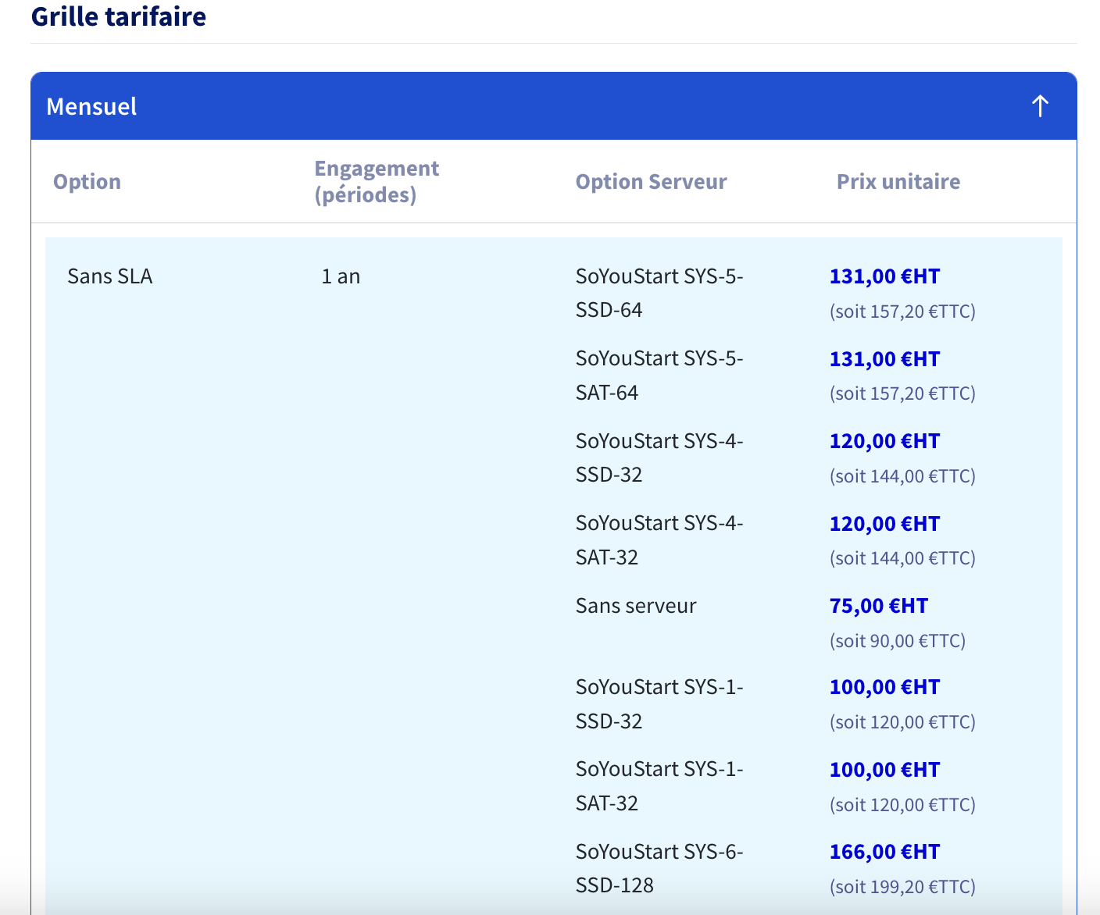
Task: Click the Option column header
Action: click(x=87, y=182)
